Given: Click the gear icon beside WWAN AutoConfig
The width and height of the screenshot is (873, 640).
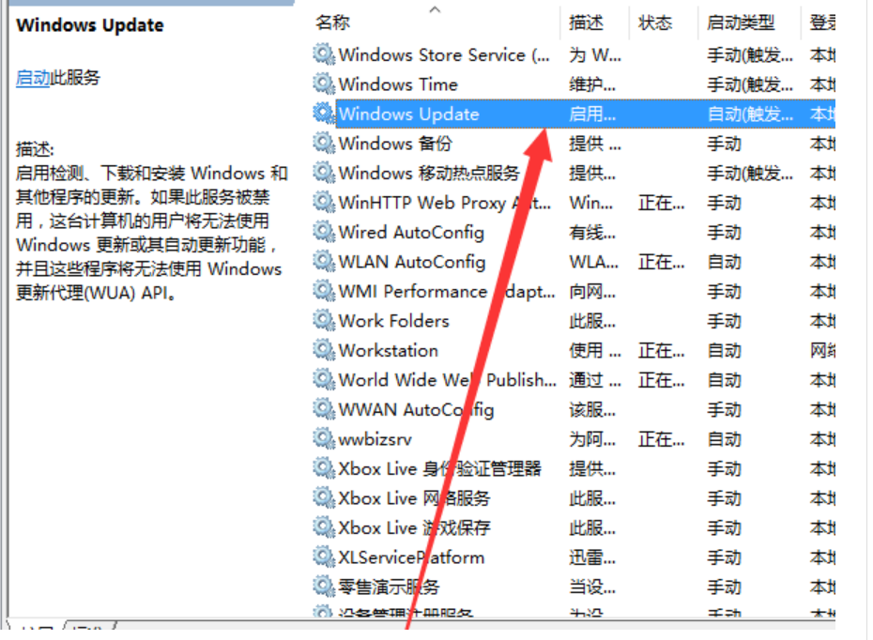Looking at the screenshot, I should (324, 408).
